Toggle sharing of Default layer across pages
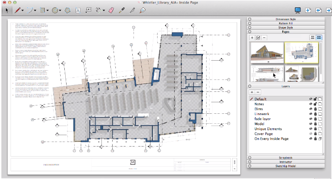 [320, 99]
